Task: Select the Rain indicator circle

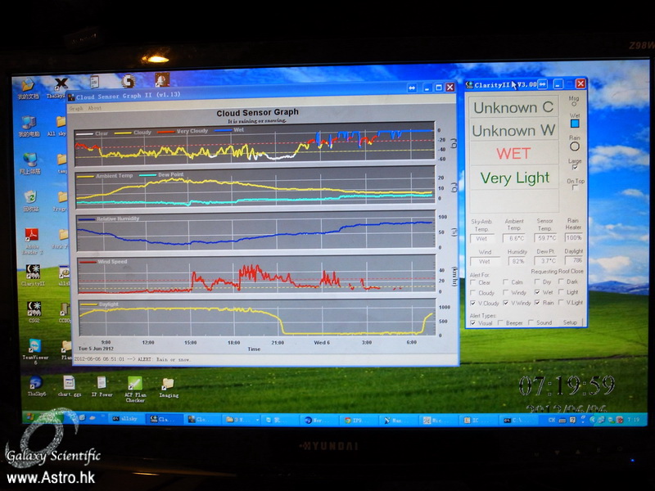Action: [x=575, y=146]
